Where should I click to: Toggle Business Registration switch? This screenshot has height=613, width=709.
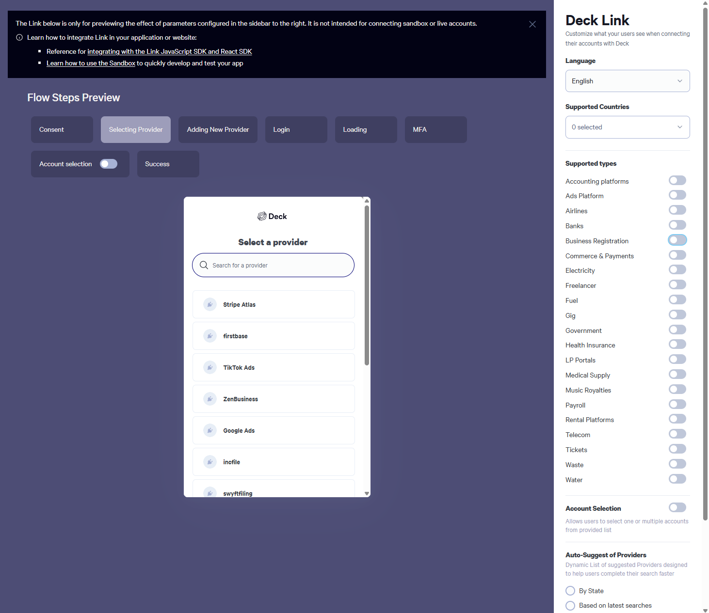tap(677, 240)
